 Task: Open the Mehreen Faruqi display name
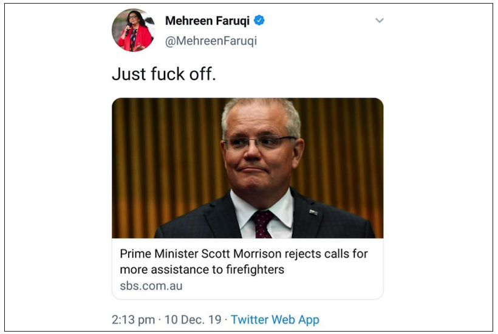pyautogui.click(x=206, y=21)
